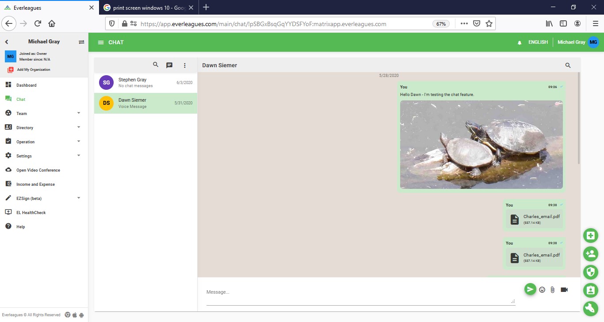Open chat list three-dot options menu
The width and height of the screenshot is (604, 322).
pyautogui.click(x=185, y=65)
